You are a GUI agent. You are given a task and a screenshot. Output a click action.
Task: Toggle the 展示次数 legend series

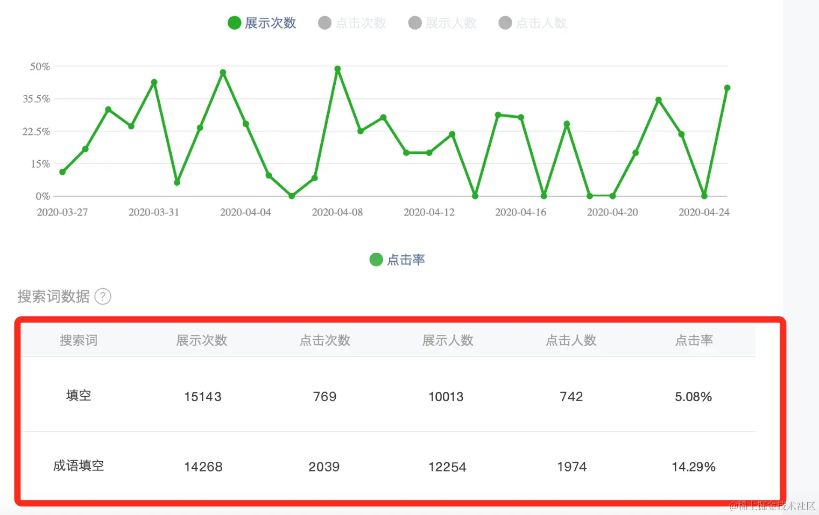(x=262, y=23)
